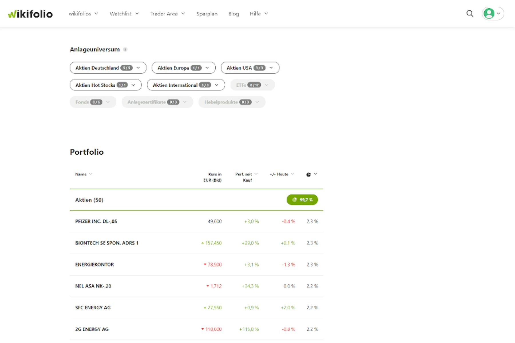Screen dimensions: 515x343
Task: Click Pfizer daily change -0,4 %
Action: pyautogui.click(x=288, y=221)
